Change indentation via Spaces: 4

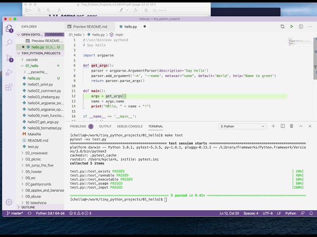[x=251, y=213]
